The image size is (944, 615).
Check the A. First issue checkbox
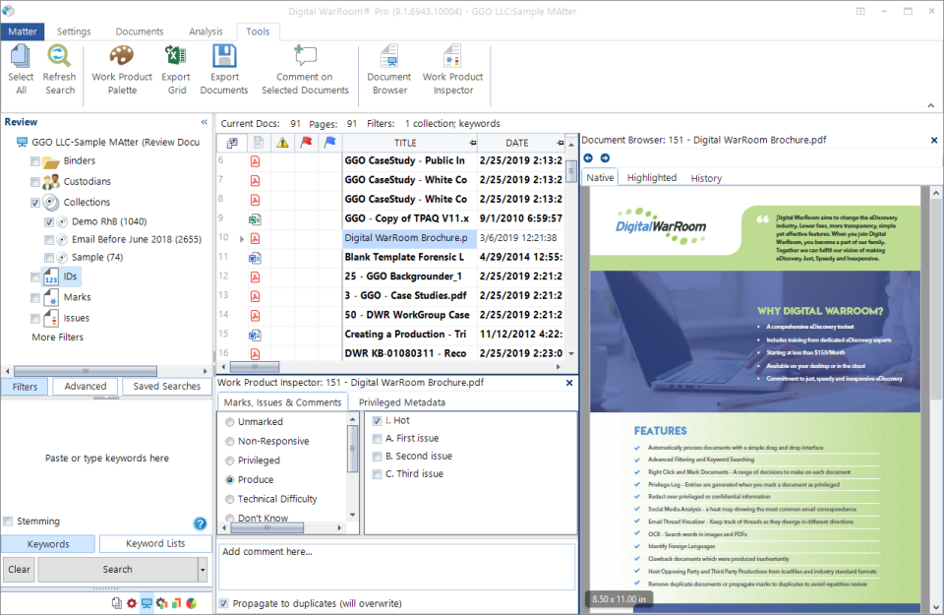pyautogui.click(x=377, y=439)
